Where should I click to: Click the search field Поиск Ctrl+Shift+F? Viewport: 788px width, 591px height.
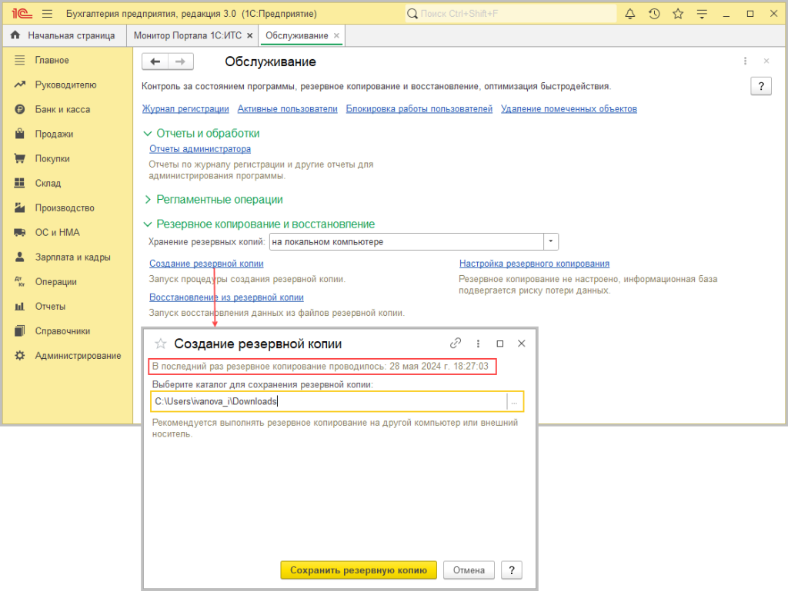[x=511, y=14]
